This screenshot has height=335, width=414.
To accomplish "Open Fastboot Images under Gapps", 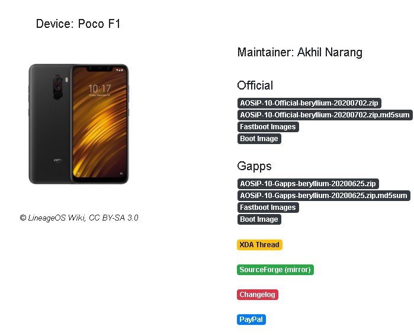I will click(x=268, y=208).
